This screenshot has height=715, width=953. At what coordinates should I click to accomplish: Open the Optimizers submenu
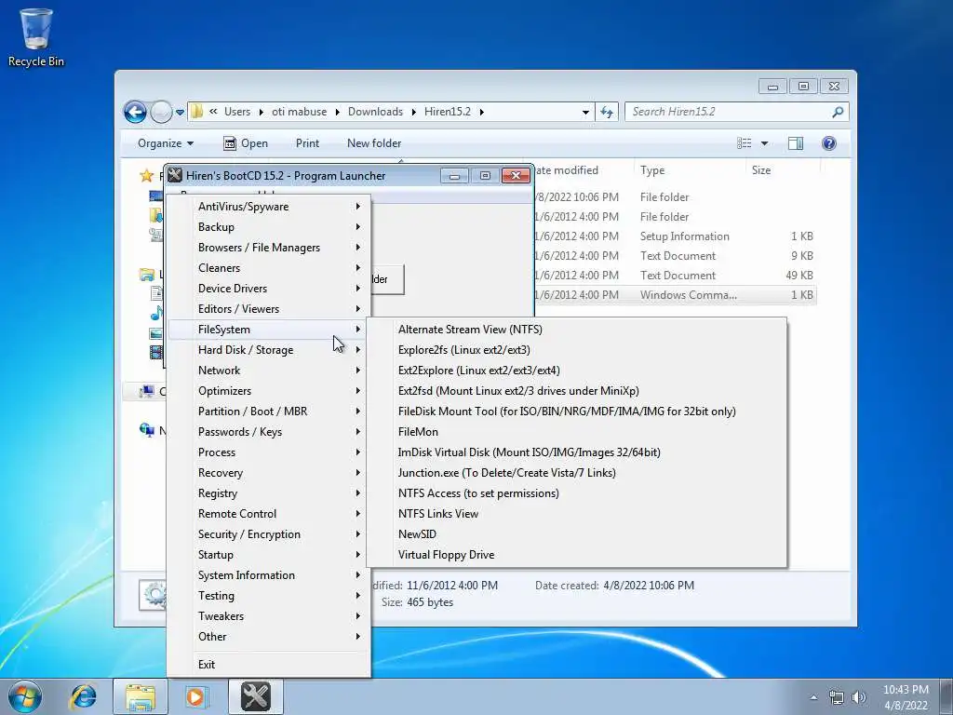(268, 391)
